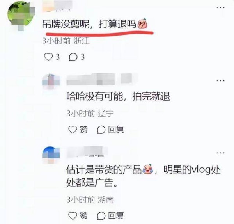
Task: Open the blurred avatar of the Liaoning replier
Action: point(51,81)
